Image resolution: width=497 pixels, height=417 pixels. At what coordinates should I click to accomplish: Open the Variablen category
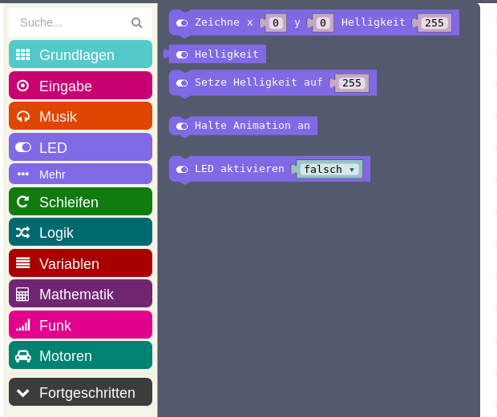(x=80, y=263)
